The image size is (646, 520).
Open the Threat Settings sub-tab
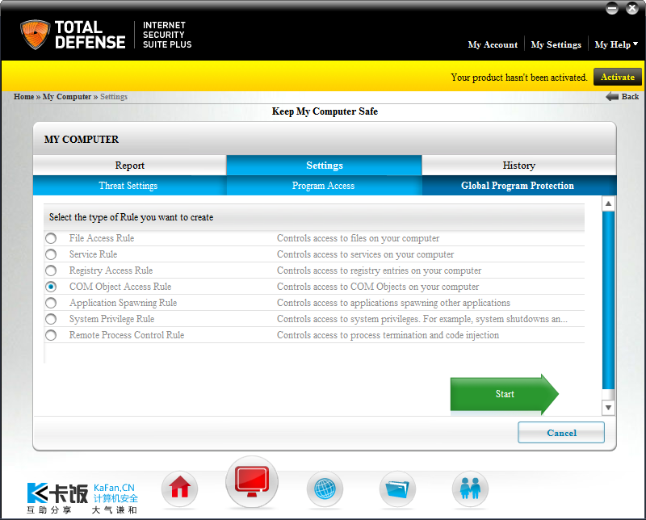coord(130,186)
